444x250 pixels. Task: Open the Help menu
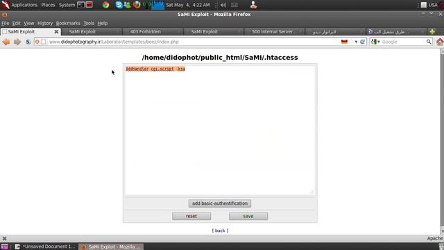pos(103,23)
